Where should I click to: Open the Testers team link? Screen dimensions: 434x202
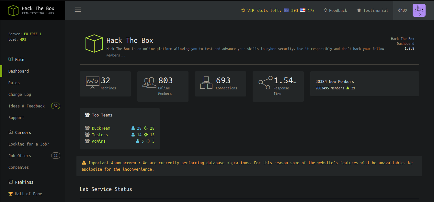(x=100, y=135)
